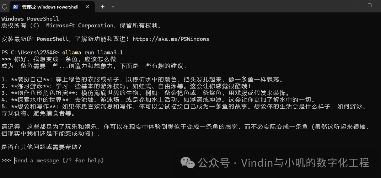
Task: Close the Windows PowerShell tab
Action: 87,7
